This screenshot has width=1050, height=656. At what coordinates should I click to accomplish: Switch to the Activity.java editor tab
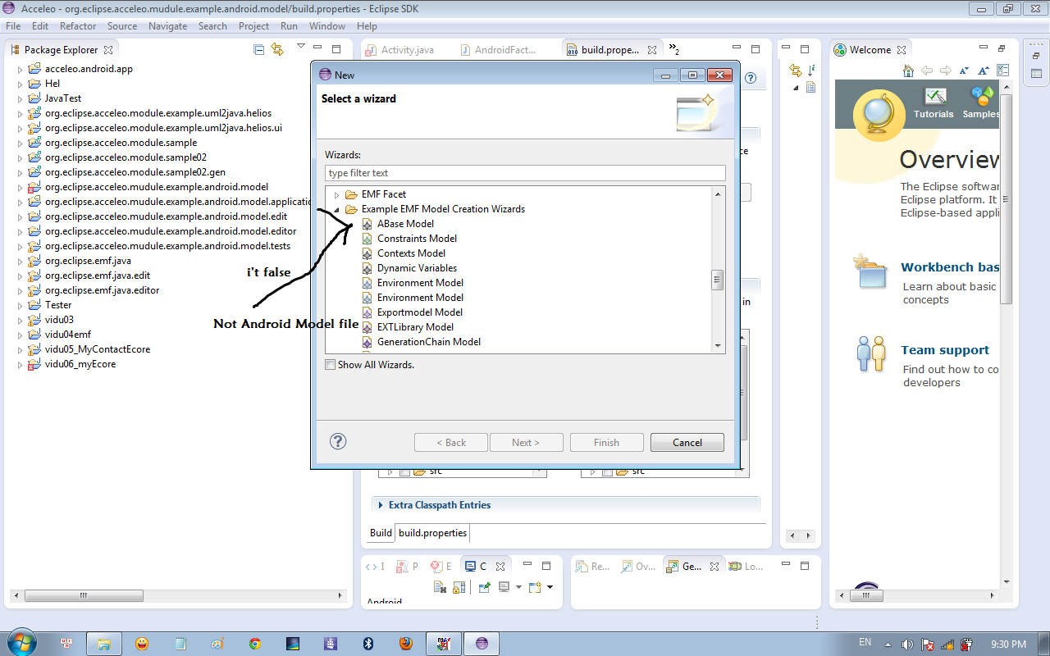click(399, 50)
